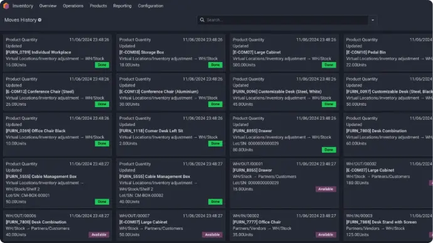The height and width of the screenshot is (243, 433).
Task: Open Cable Management Box CM-BOX-00002 card
Action: [171, 183]
